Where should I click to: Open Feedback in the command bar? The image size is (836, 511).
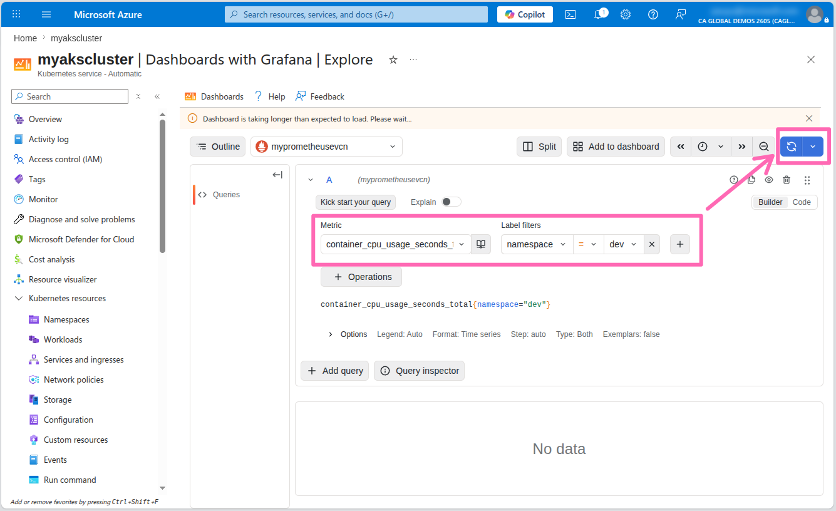tap(320, 96)
